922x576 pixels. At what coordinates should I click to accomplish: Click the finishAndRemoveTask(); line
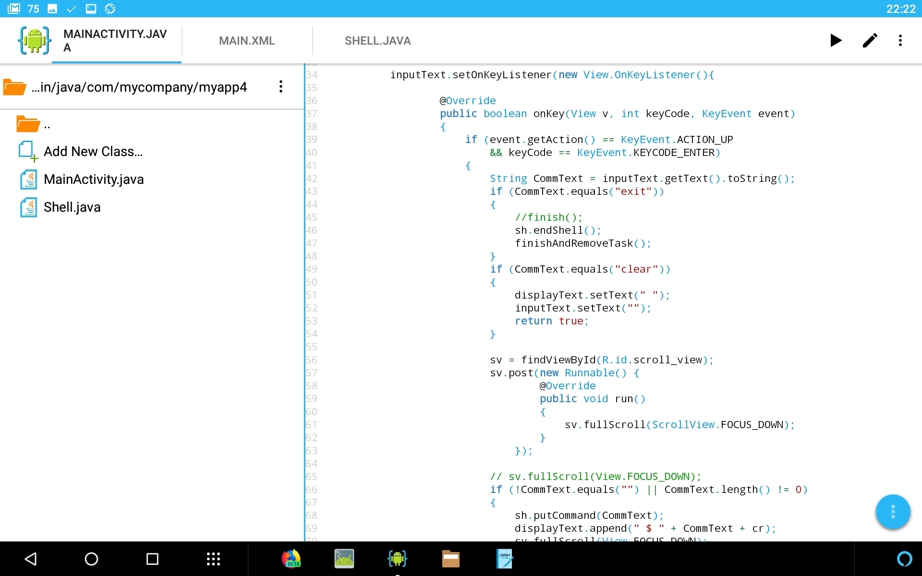coord(583,243)
